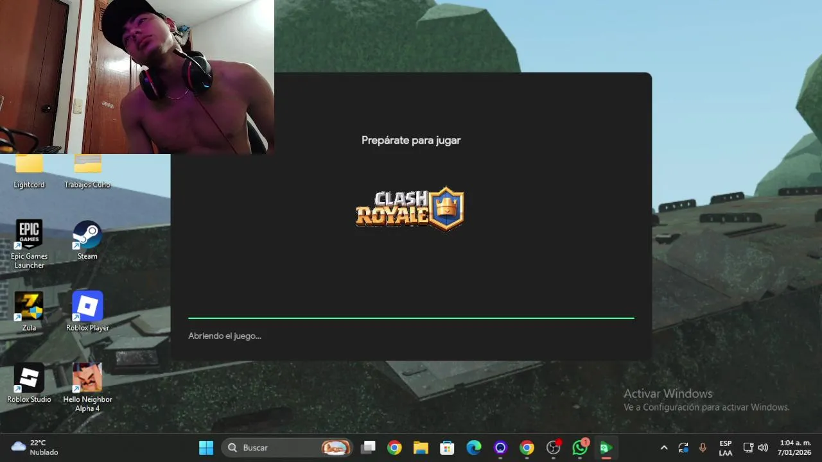822x462 pixels.
Task: Open OBS Studio from taskbar
Action: (x=554, y=448)
